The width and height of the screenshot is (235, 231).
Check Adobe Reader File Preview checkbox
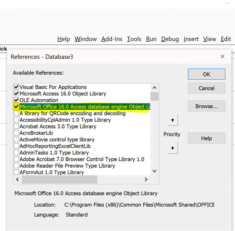[x=16, y=166]
